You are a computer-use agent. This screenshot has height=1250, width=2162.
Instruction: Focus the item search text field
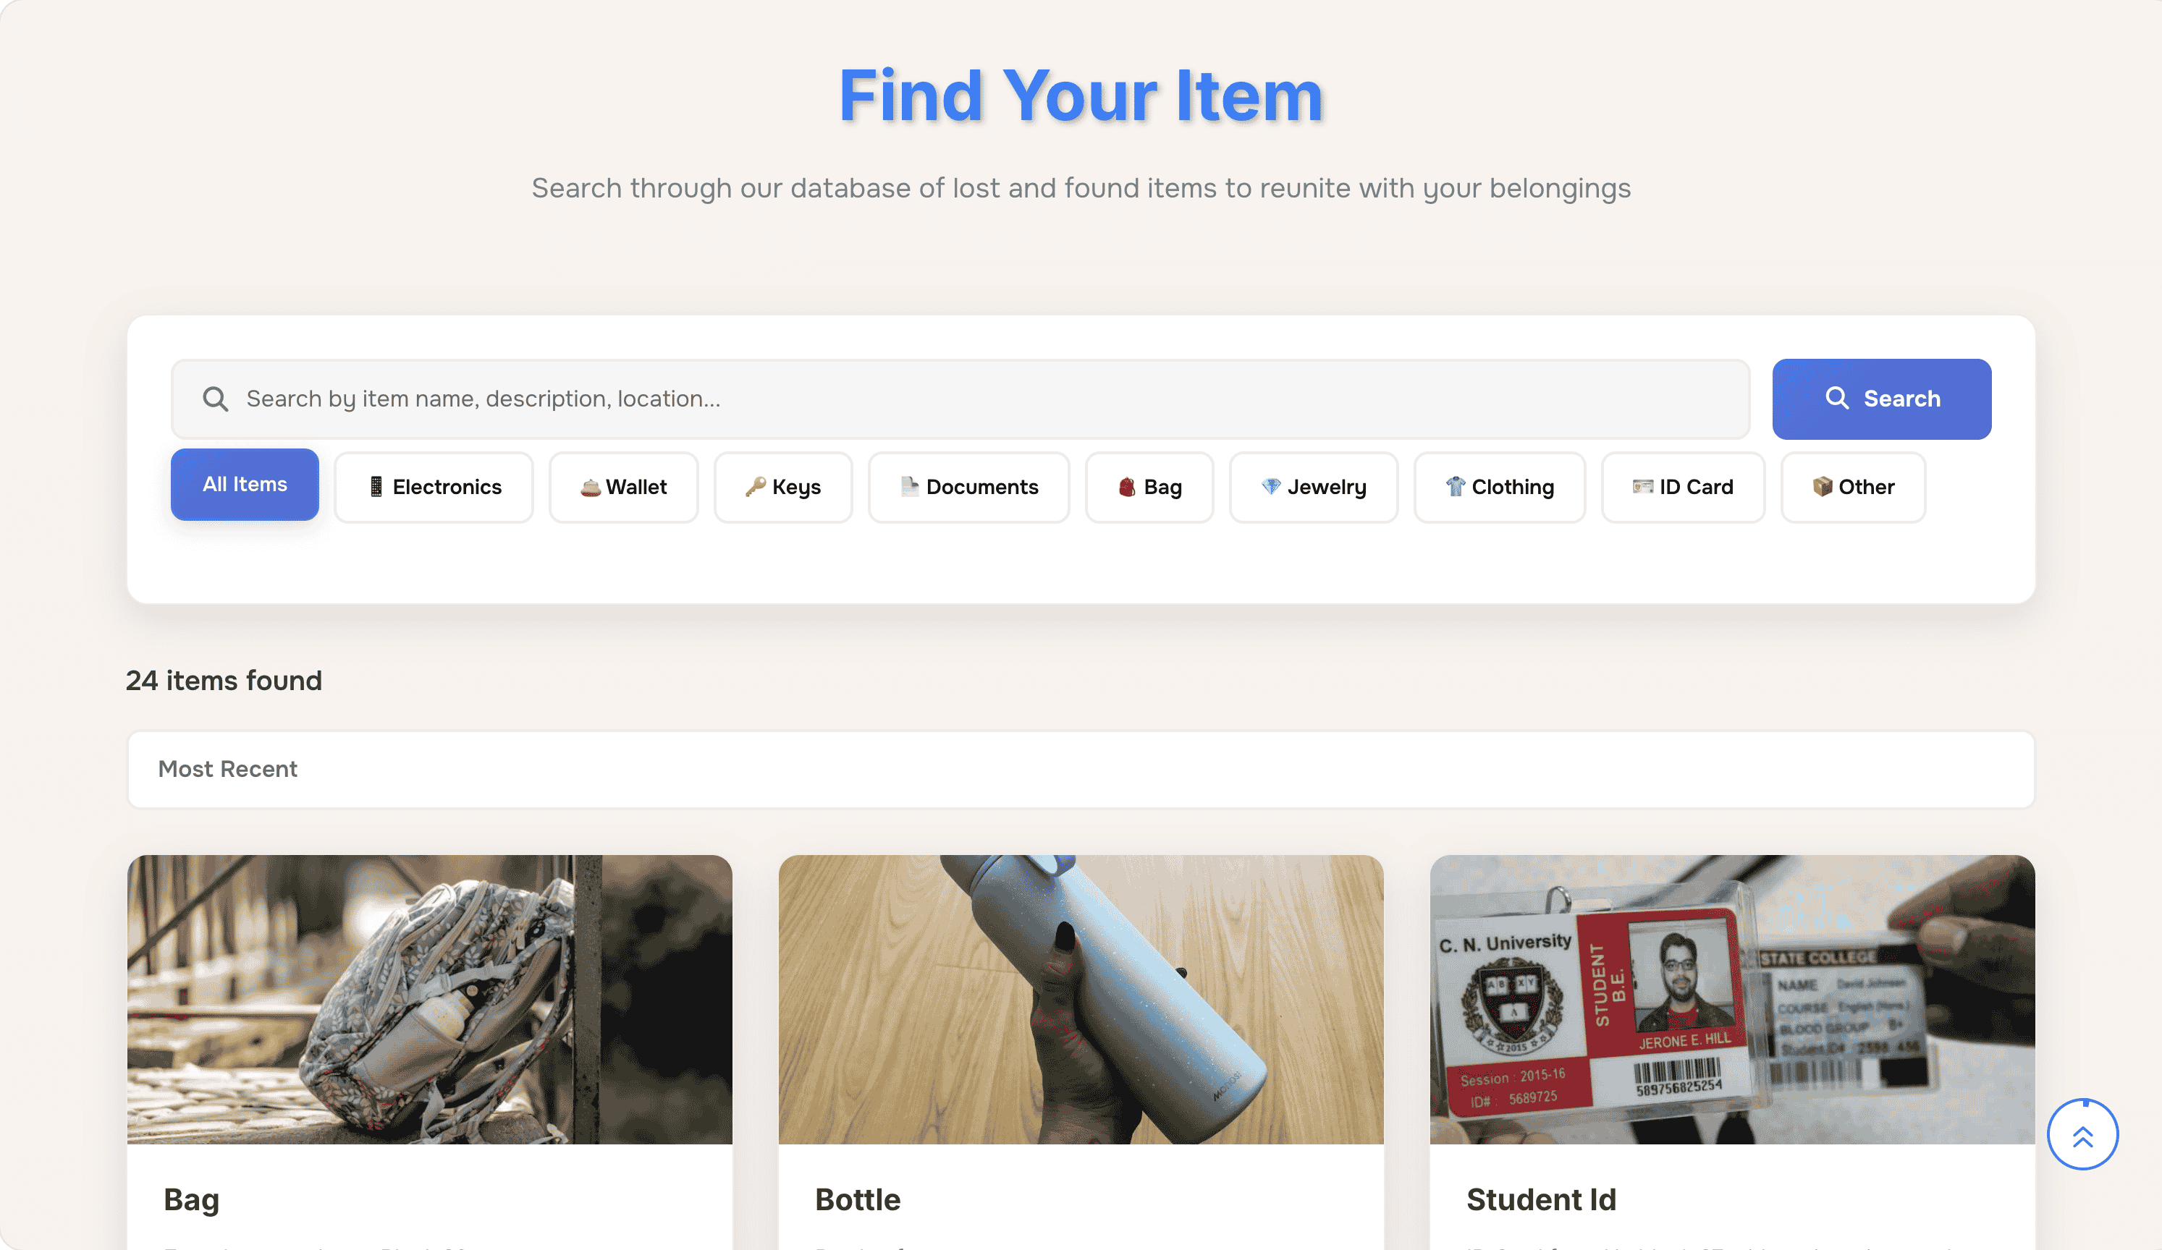pyautogui.click(x=978, y=399)
